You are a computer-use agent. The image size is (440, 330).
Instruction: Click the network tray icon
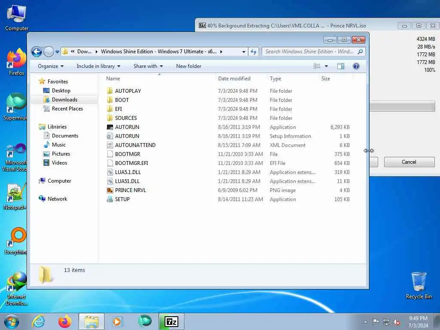coord(386,322)
